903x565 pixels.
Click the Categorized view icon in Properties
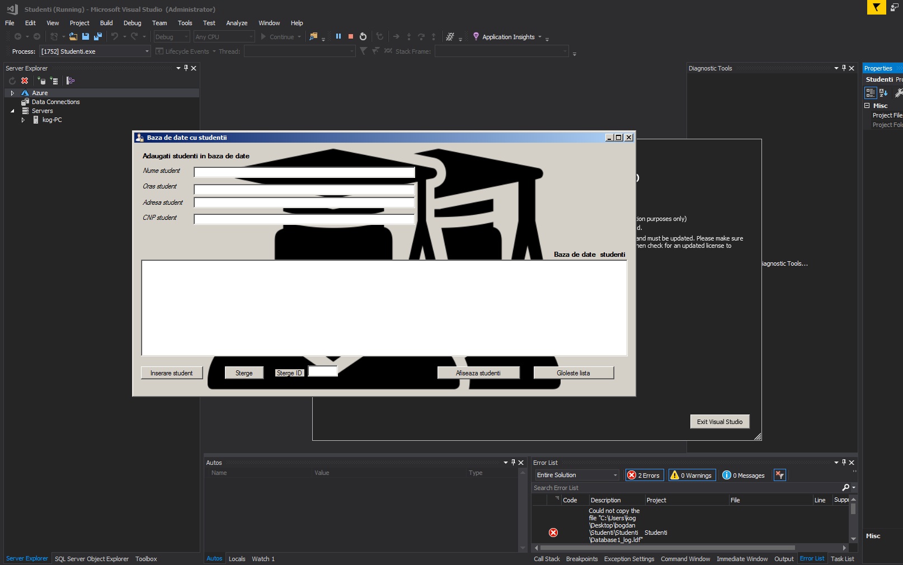(x=871, y=93)
